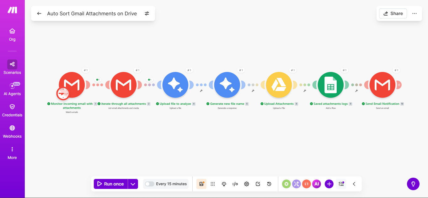
Task: Click the wrench between Upload file and Generate name modules
Action: pos(201,91)
